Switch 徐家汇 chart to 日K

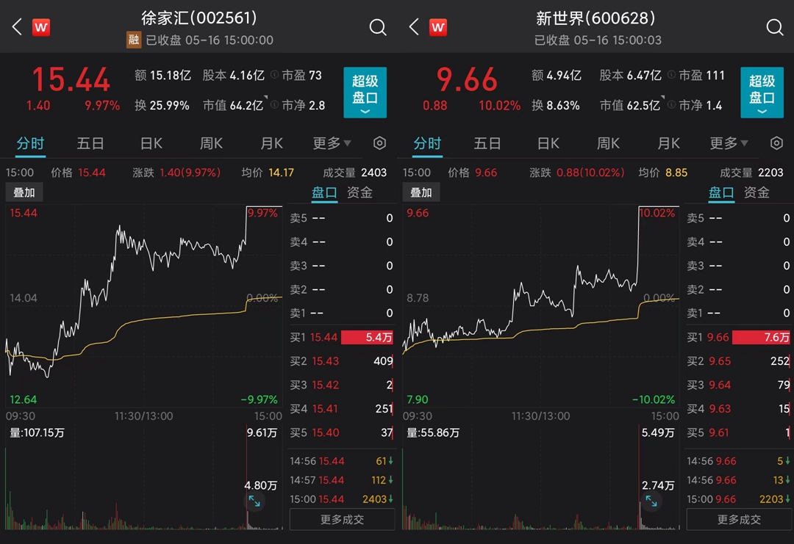pos(151,144)
